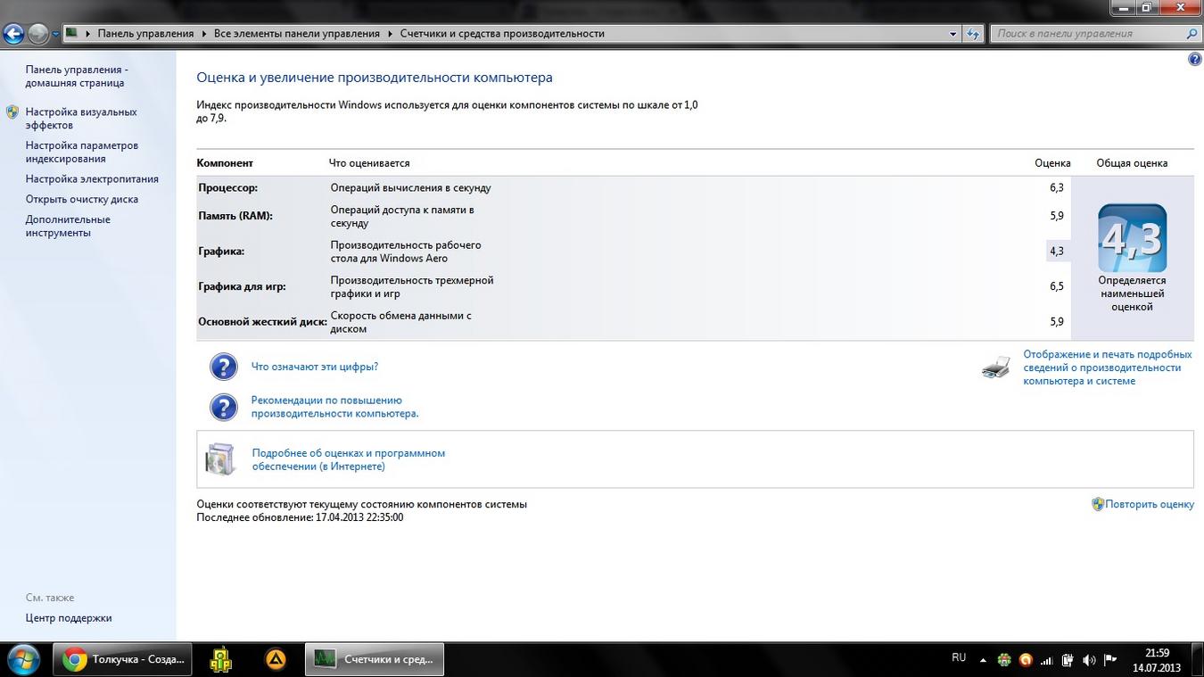This screenshot has width=1204, height=677.
Task: Open 'Подробнее об оценках и программном обеспечении' link
Action: [349, 459]
